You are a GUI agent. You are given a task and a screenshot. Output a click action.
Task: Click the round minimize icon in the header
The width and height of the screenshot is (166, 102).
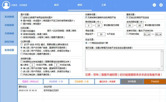[x=154, y=5]
